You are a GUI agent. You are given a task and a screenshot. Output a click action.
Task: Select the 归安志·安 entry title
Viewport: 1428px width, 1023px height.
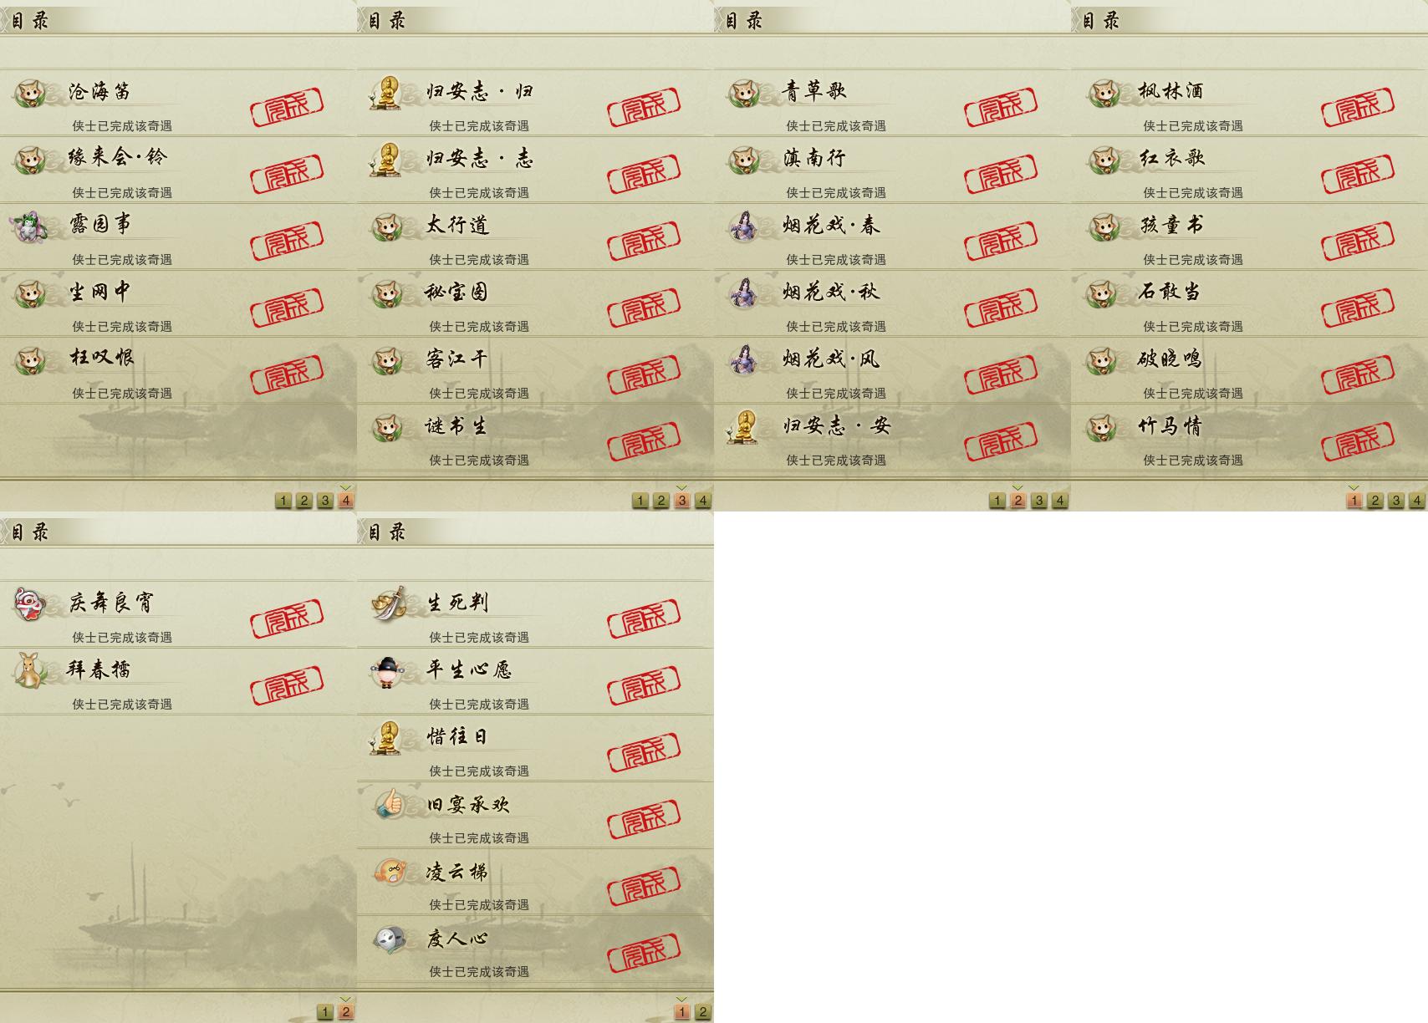(836, 426)
